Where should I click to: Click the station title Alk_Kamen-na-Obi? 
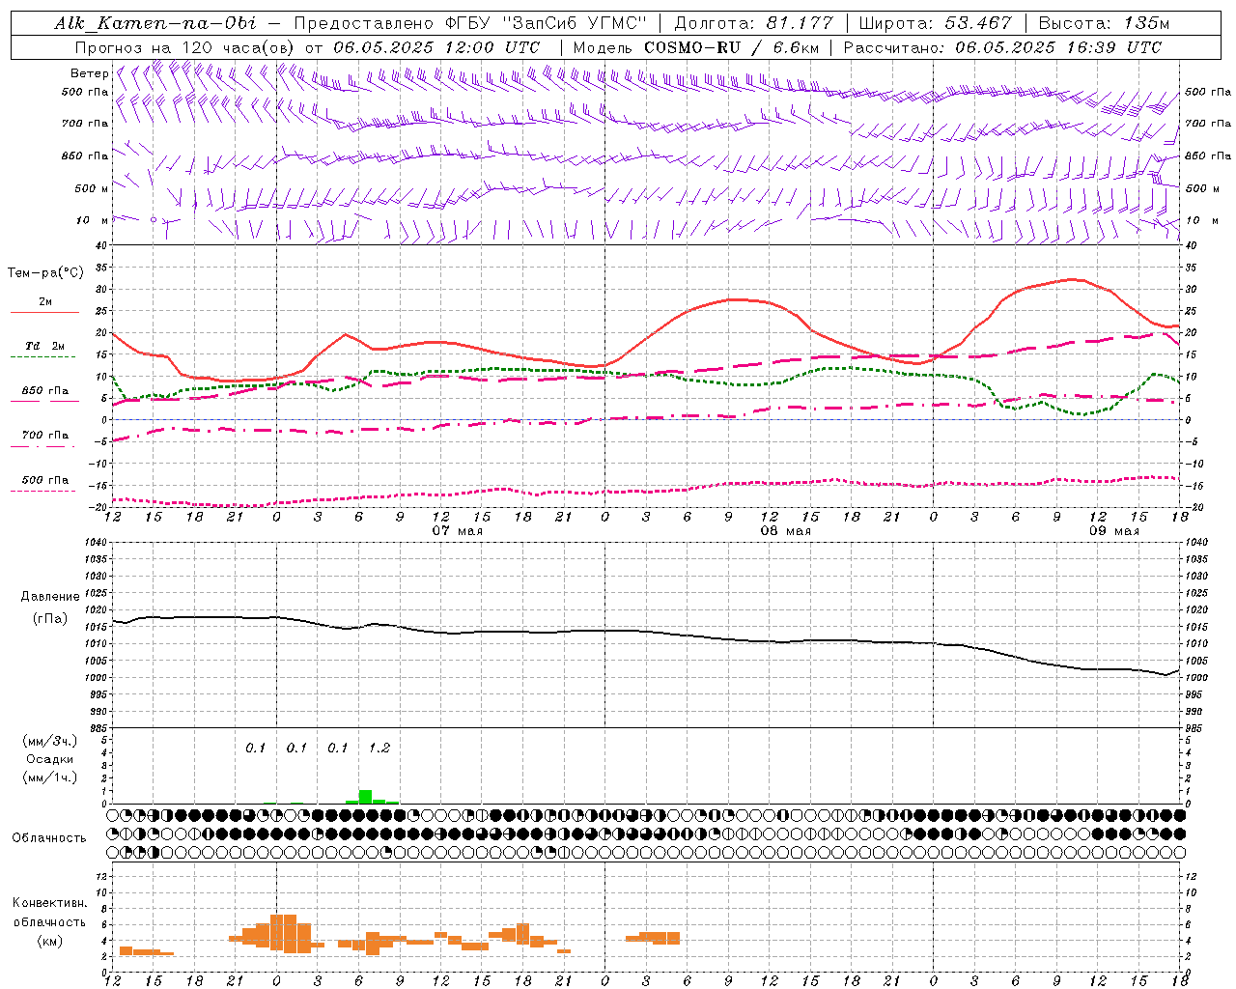click(154, 23)
